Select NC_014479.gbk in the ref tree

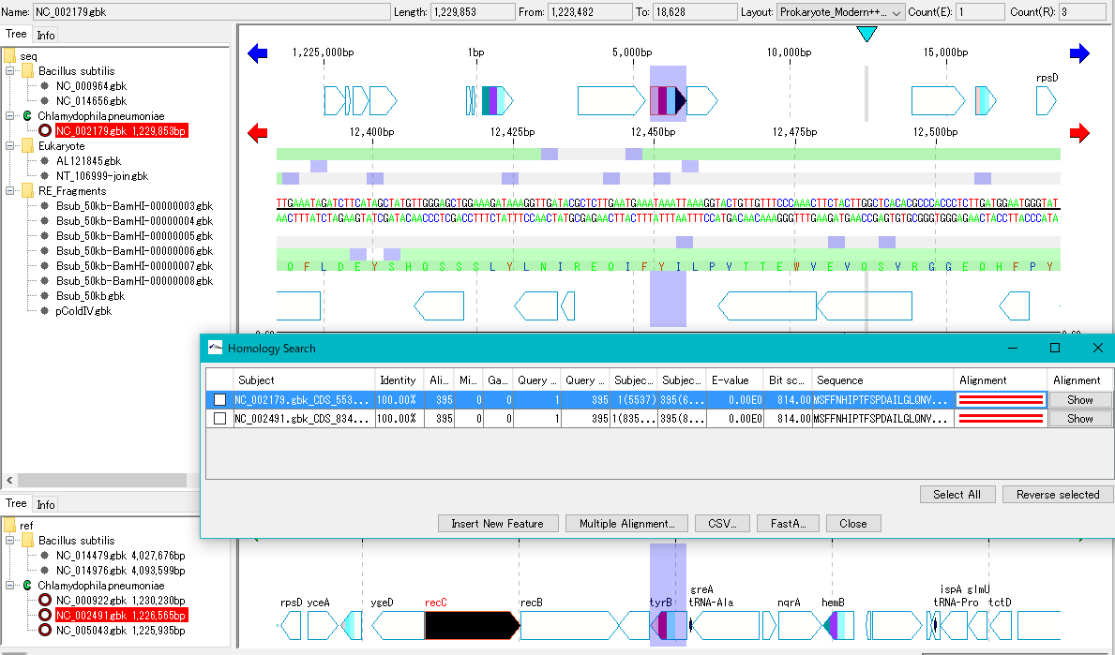coord(121,556)
